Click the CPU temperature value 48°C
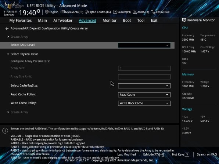The width and height of the screenshot is (219, 164). point(203,40)
